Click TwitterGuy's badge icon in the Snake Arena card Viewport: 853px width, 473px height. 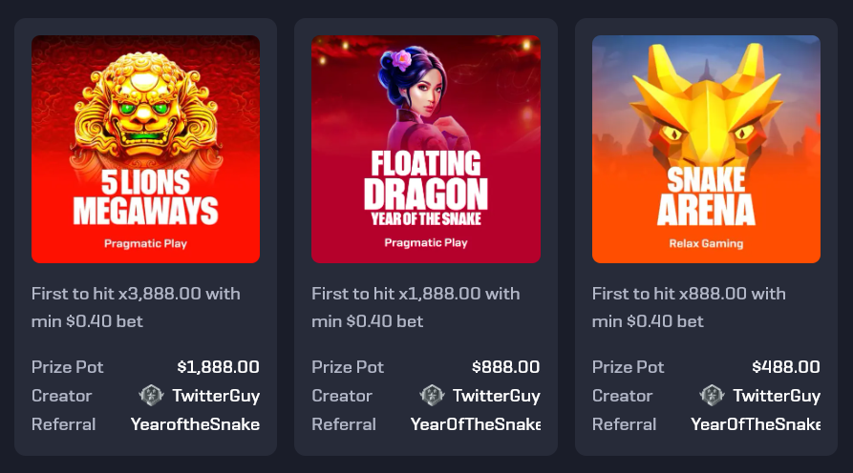tap(712, 396)
